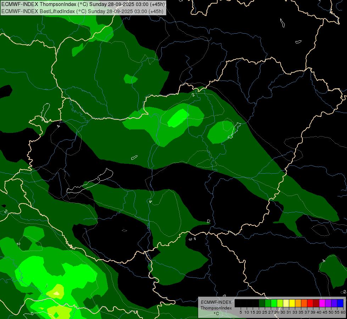Click the legend tick value 55
This screenshot has height=319, width=347.
(x=337, y=312)
